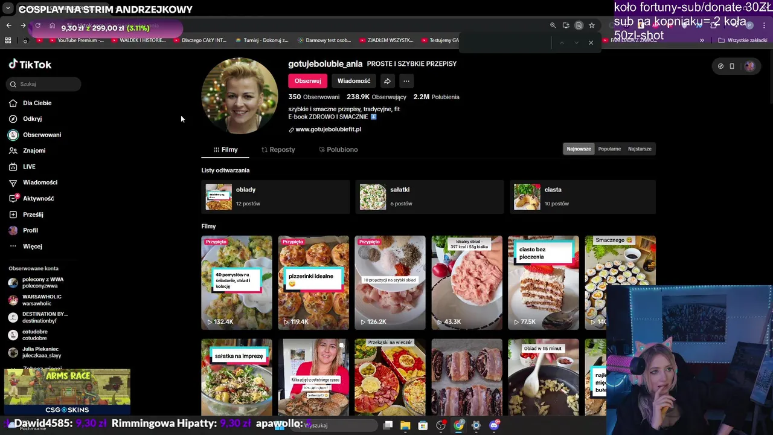Viewport: 773px width, 435px height.
Task: Open Discord from the taskbar
Action: point(494,425)
